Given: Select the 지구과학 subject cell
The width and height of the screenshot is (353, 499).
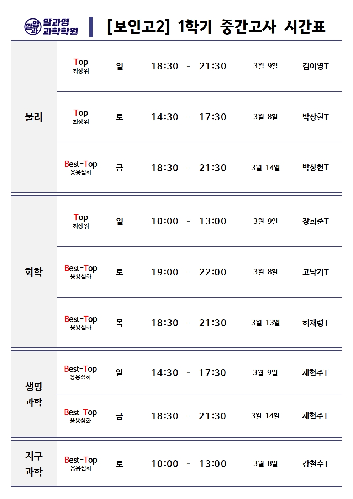Looking at the screenshot, I should (x=34, y=463).
